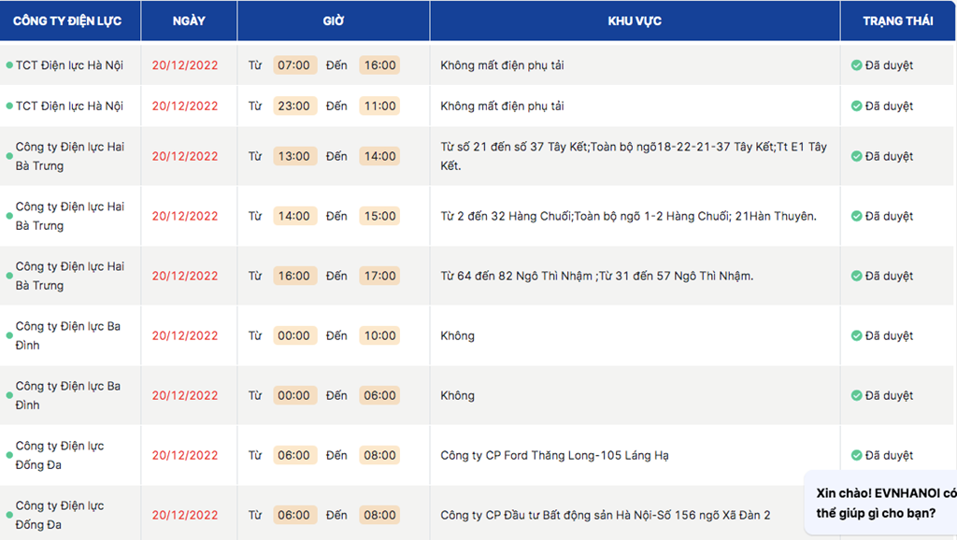Select the 07:00 start time pill

point(294,65)
